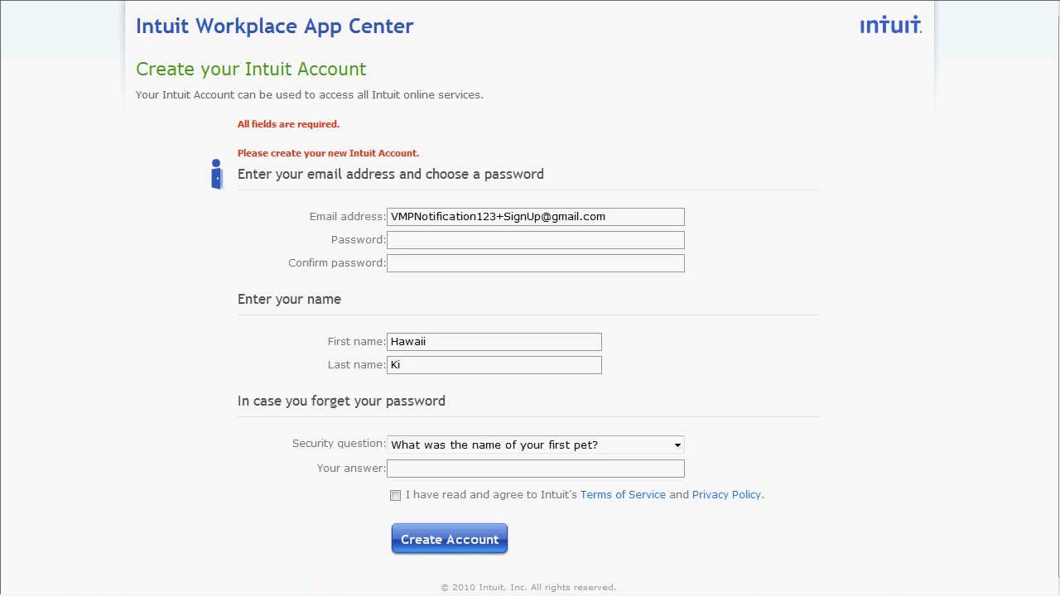The width and height of the screenshot is (1060, 596).
Task: Focus the Confirm password field
Action: 536,263
